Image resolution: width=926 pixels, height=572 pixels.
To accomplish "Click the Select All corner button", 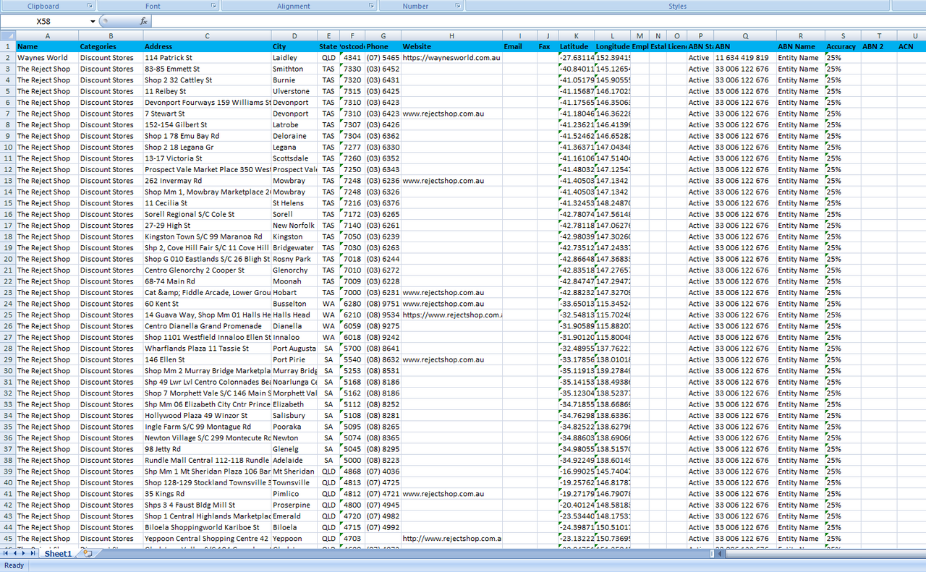I will pyautogui.click(x=7, y=35).
